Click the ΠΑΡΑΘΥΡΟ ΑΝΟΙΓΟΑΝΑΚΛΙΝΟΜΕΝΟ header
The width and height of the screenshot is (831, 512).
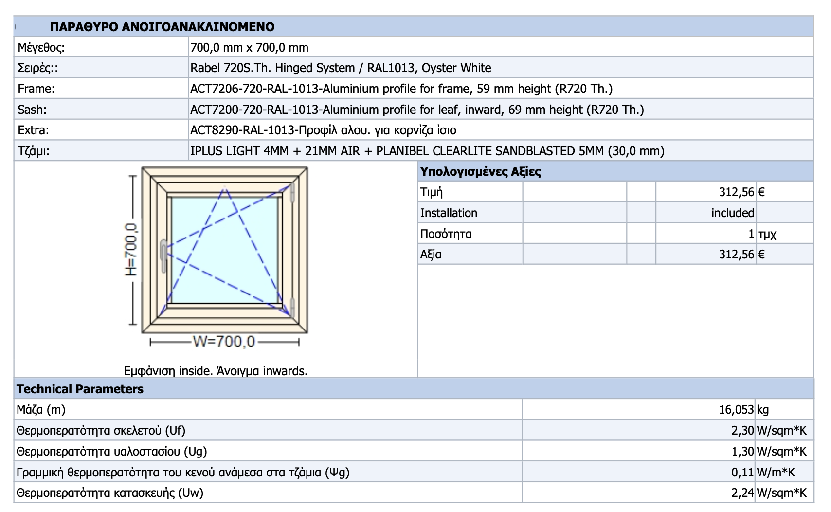pyautogui.click(x=162, y=26)
